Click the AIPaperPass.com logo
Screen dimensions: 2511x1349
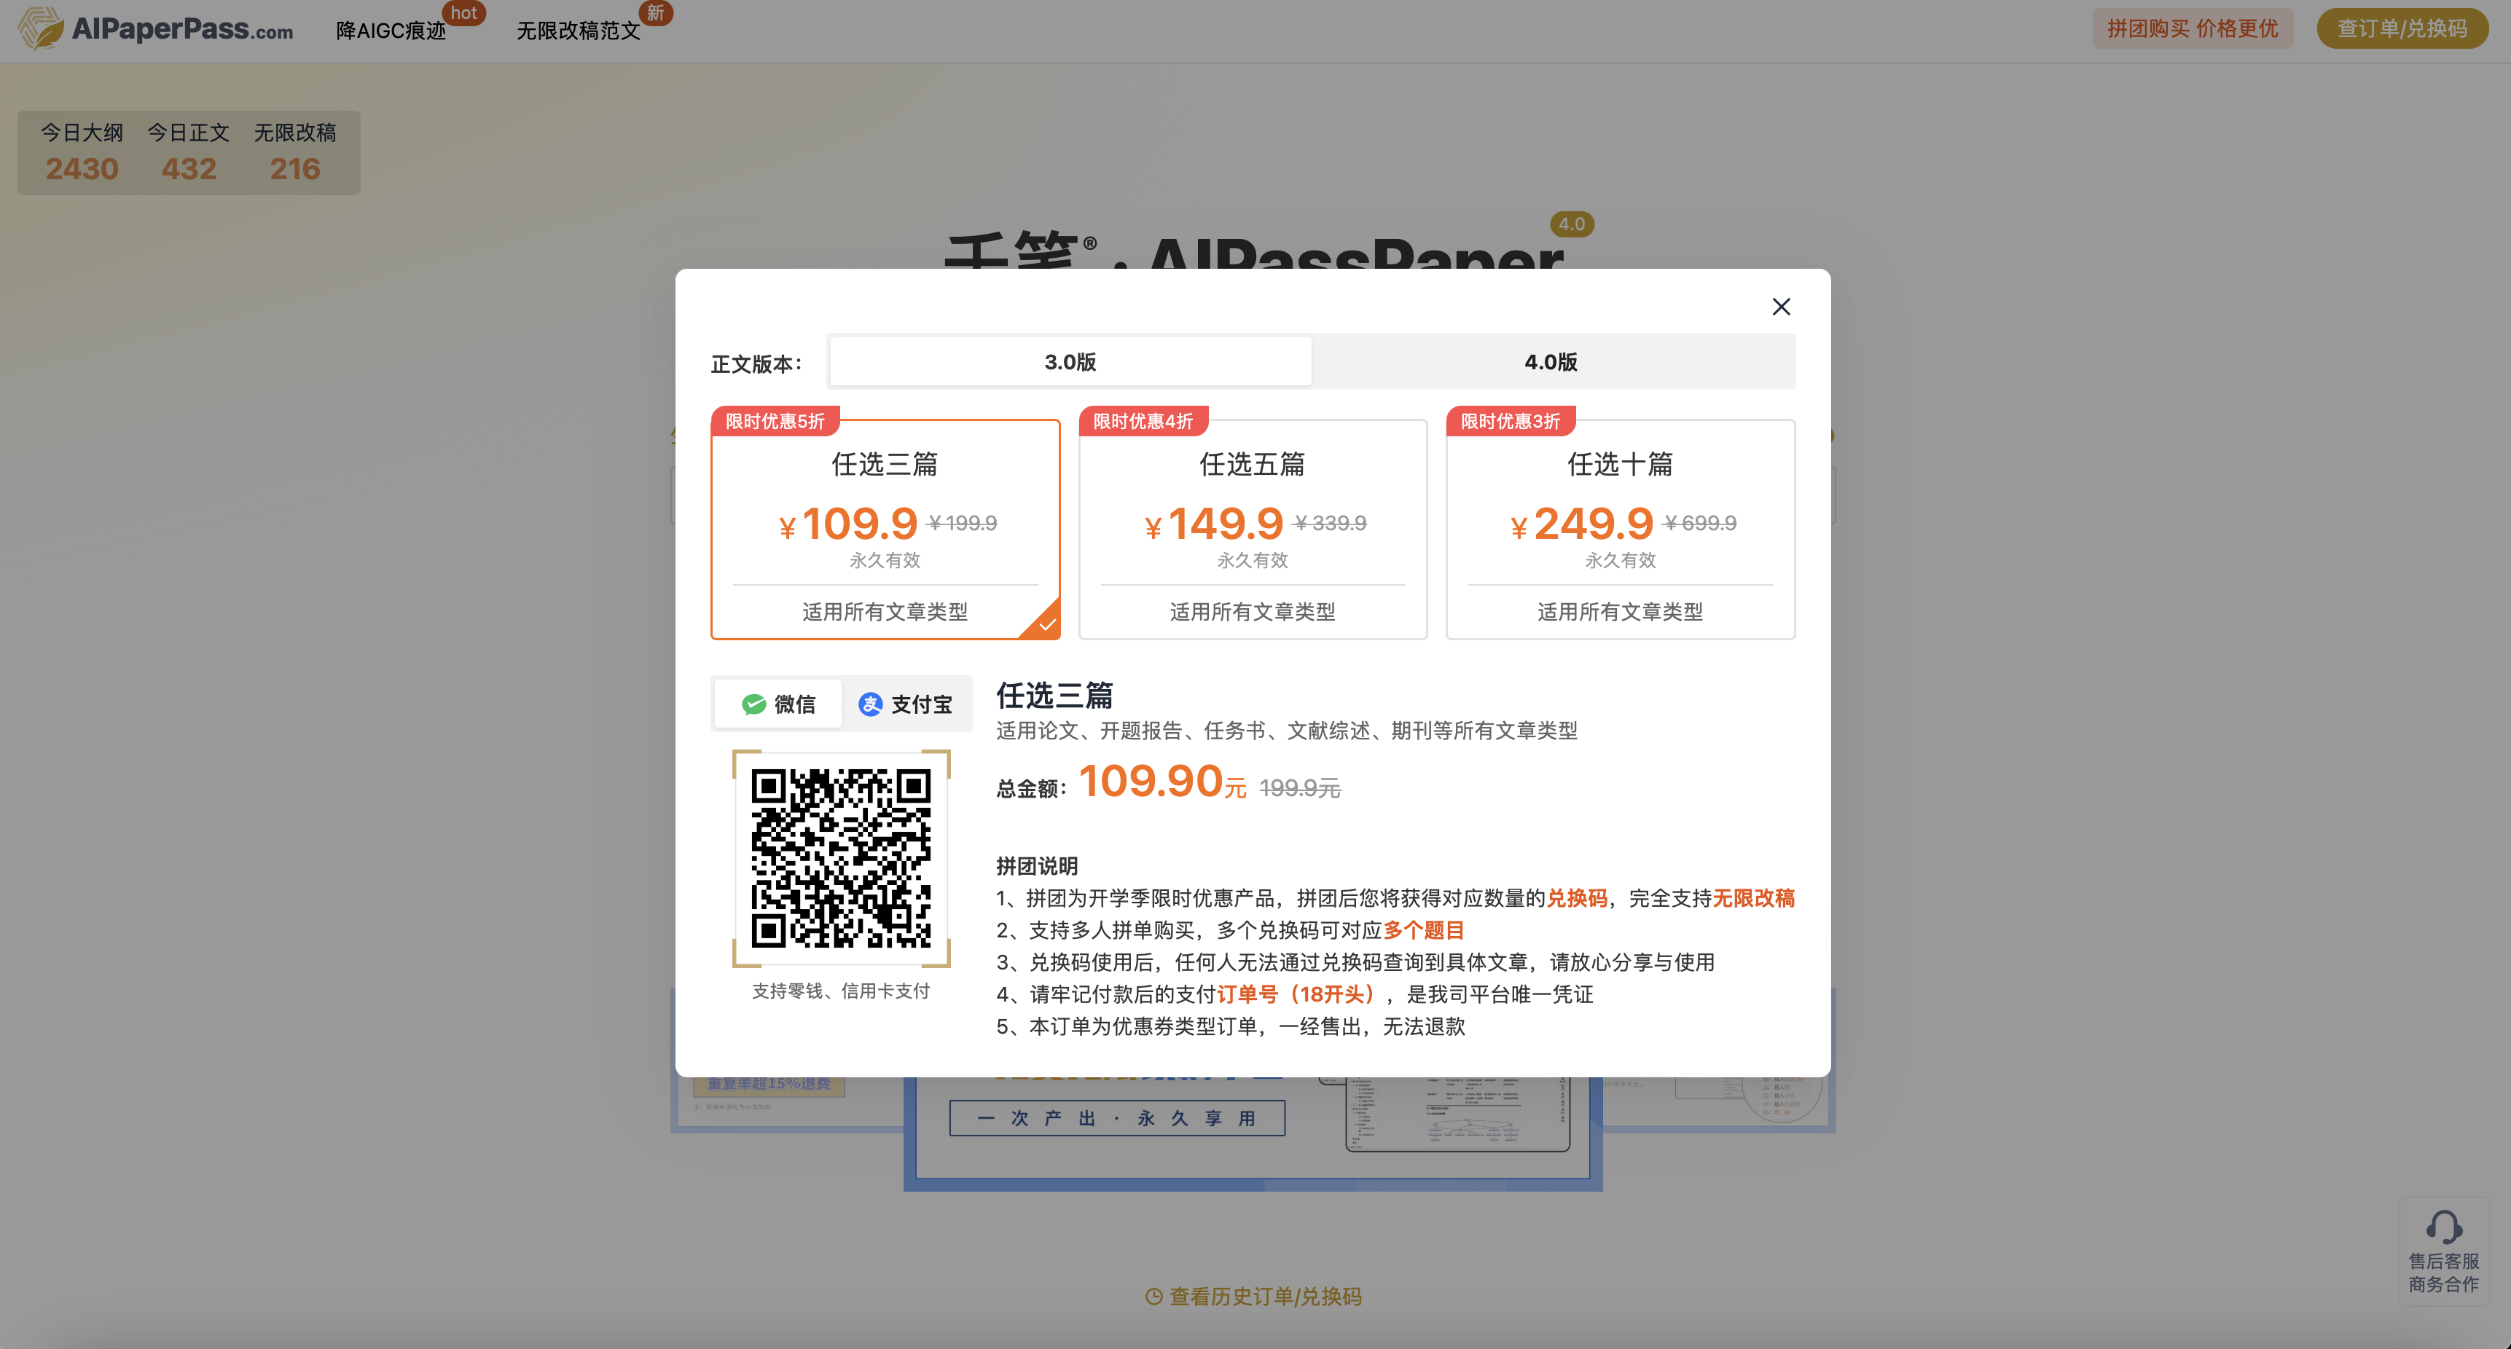click(156, 28)
